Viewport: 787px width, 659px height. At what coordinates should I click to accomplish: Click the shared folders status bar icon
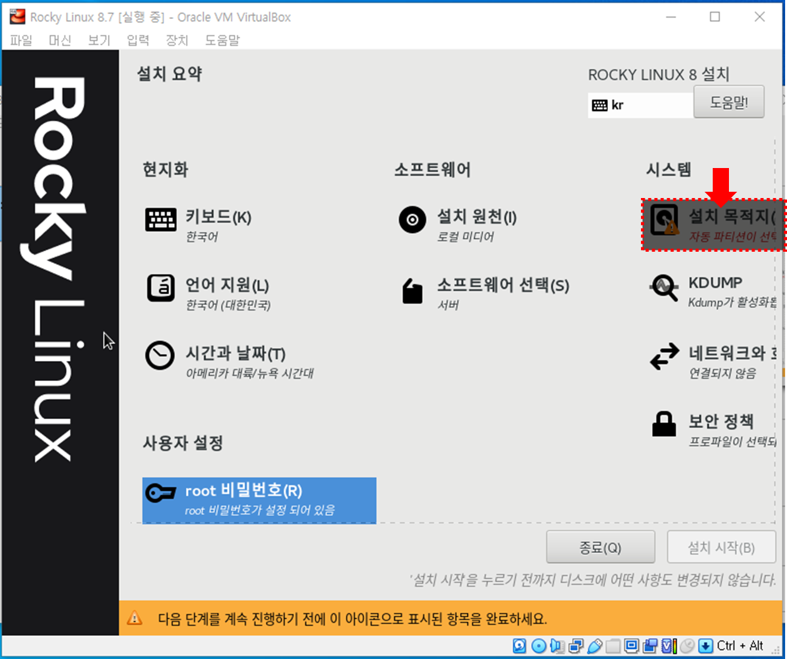613,646
